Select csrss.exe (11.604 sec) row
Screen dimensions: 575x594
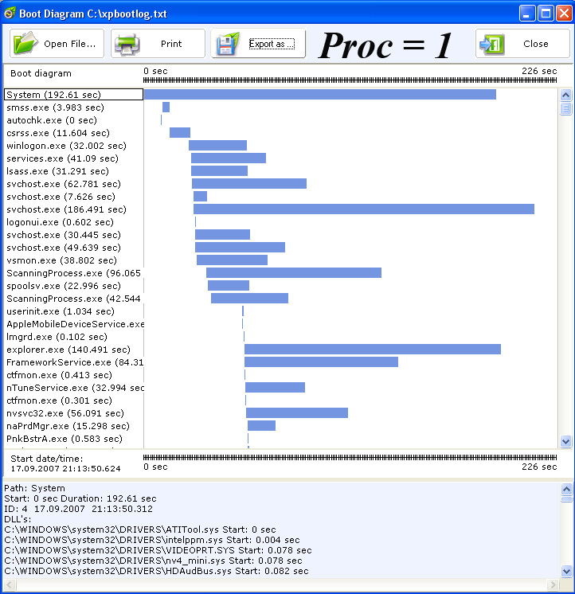[x=73, y=133]
